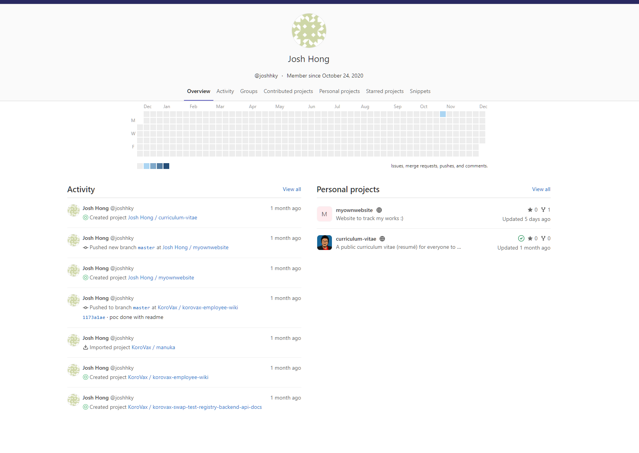Select the Contributed projects tab
The image size is (639, 453).
(288, 91)
